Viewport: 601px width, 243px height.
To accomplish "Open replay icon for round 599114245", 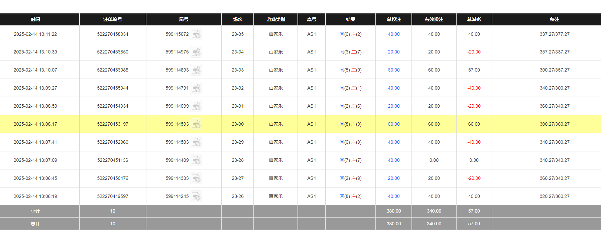I will point(196,197).
